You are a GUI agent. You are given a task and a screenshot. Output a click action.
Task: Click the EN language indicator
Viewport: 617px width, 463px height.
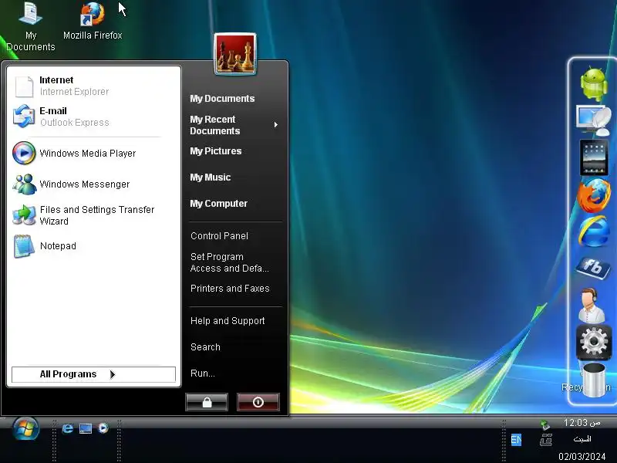[516, 439]
